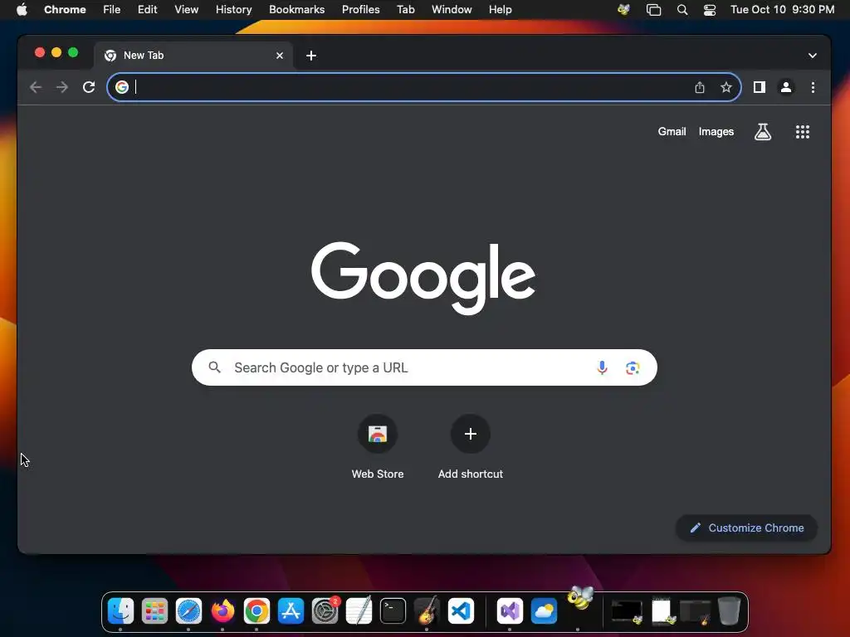850x637 pixels.
Task: Open the profile avatar menu
Action: [x=786, y=87]
